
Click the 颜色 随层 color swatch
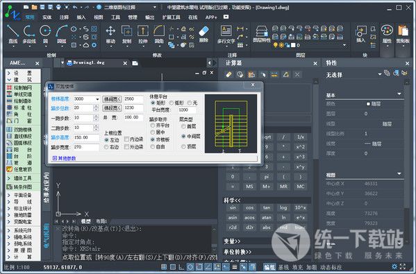pos(368,104)
